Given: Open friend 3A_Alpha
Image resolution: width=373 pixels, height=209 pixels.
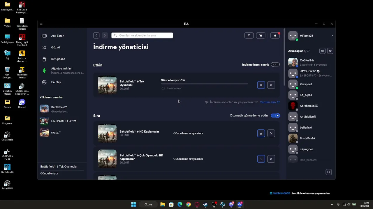Looking at the screenshot, I should click(311, 95).
